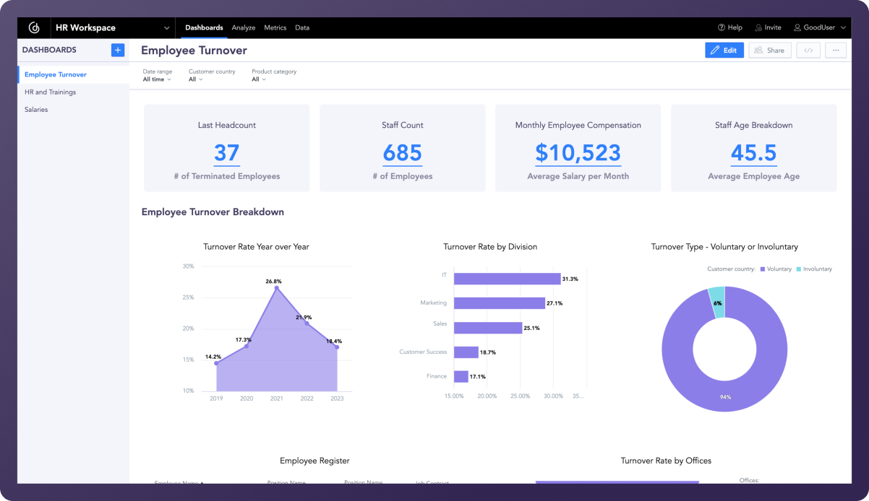Toggle the Voluntary legend item

coord(775,269)
